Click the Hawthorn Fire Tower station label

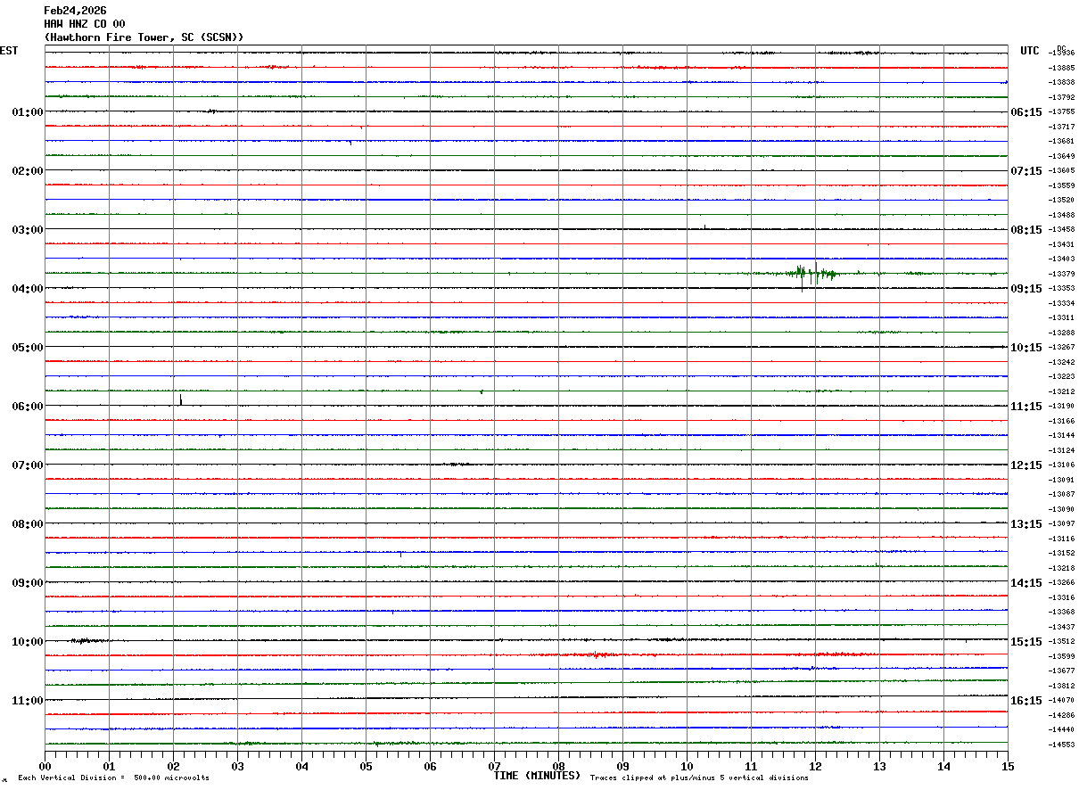pos(144,37)
